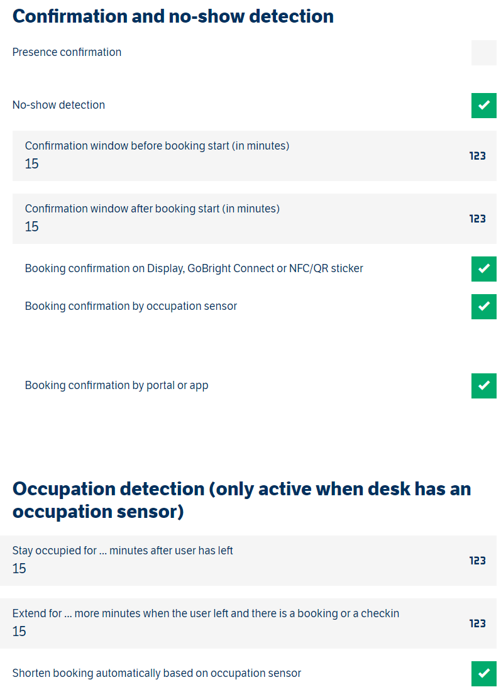Click the 'No-show detection' label text
The image size is (501, 692).
(58, 105)
